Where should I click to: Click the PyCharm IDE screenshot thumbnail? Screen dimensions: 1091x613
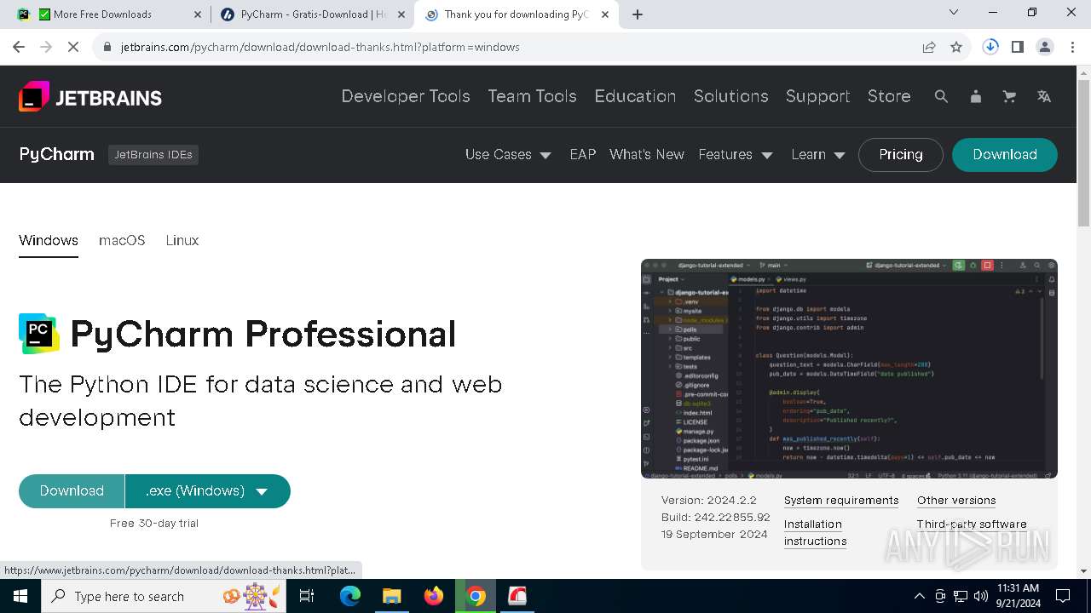coord(849,369)
